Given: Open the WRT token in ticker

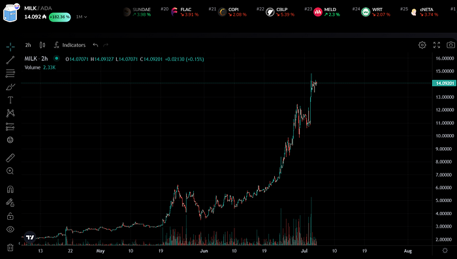Looking at the screenshot, I should point(375,12).
